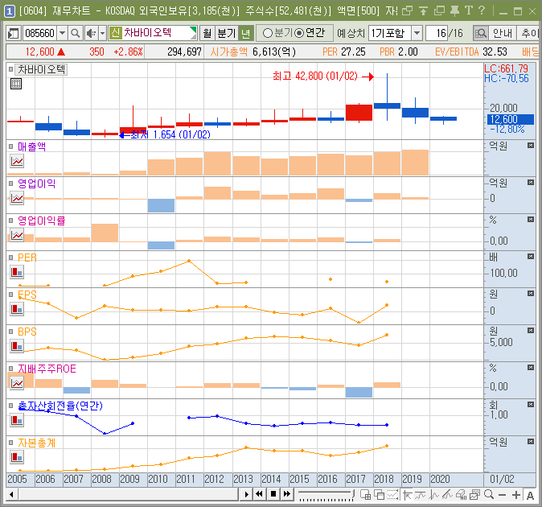Viewport: 542px width, 507px height.
Task: Toggle the small square marker beside 매출액
Action: pos(10,146)
